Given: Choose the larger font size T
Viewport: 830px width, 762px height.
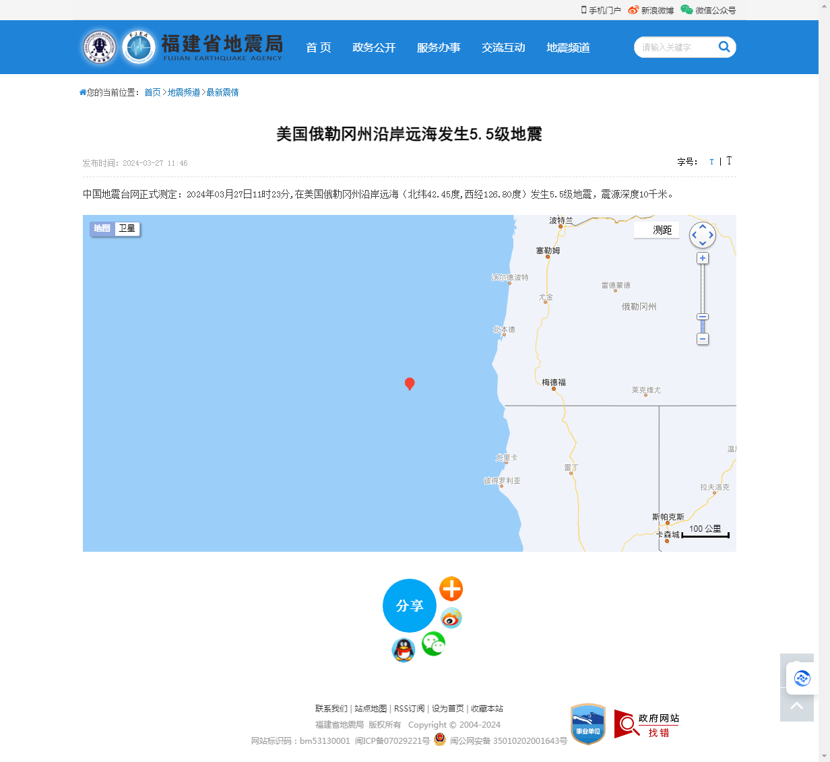Looking at the screenshot, I should pyautogui.click(x=729, y=161).
